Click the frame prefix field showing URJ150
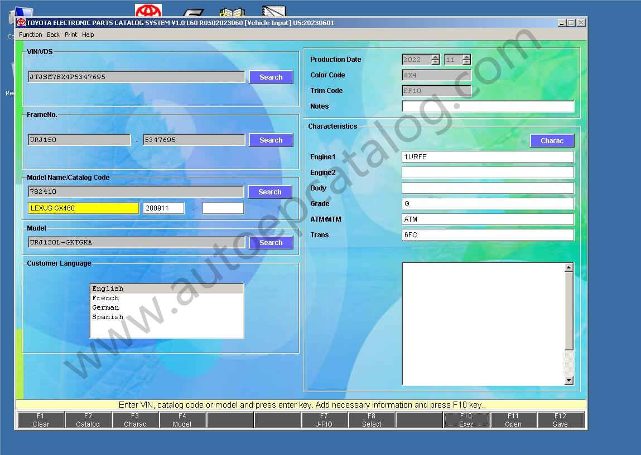 [x=79, y=140]
